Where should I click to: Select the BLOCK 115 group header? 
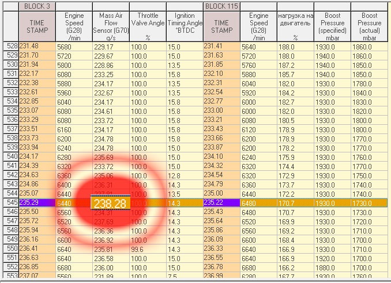pyautogui.click(x=221, y=6)
